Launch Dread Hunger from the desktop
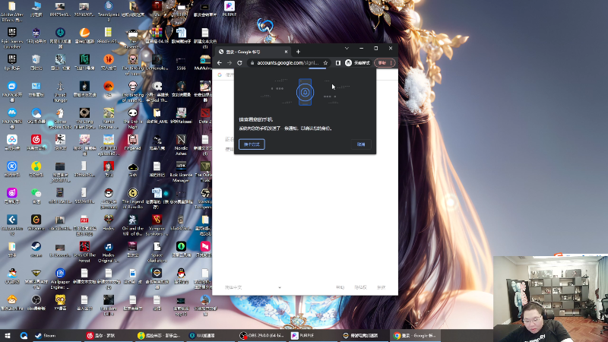Image resolution: width=608 pixels, height=342 pixels. (60, 92)
